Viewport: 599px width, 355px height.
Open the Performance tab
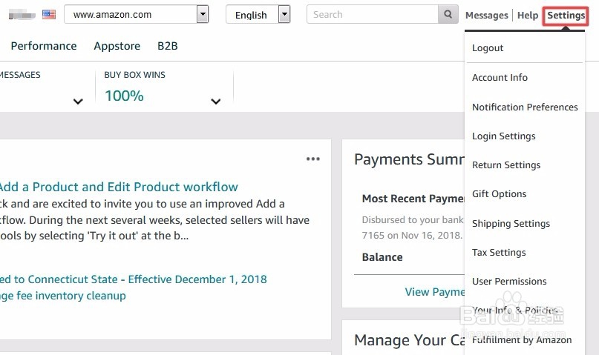point(44,46)
